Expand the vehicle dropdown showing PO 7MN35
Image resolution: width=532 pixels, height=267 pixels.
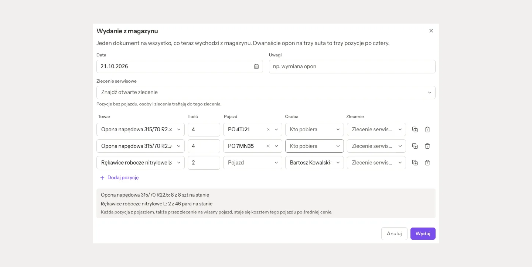[x=276, y=146]
